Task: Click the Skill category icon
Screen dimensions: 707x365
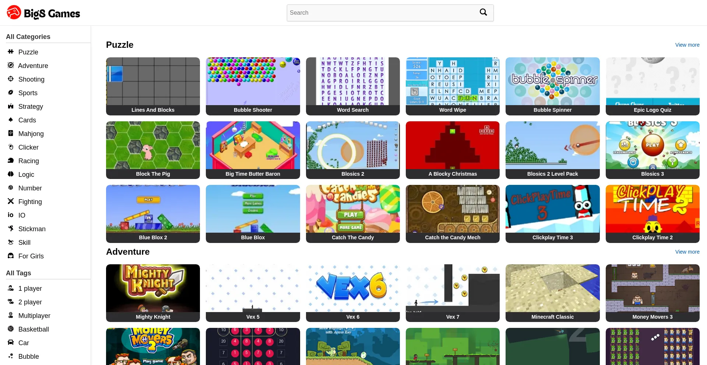Action: (11, 242)
